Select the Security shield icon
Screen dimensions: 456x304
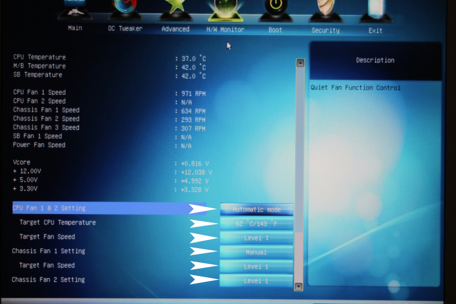click(x=325, y=11)
